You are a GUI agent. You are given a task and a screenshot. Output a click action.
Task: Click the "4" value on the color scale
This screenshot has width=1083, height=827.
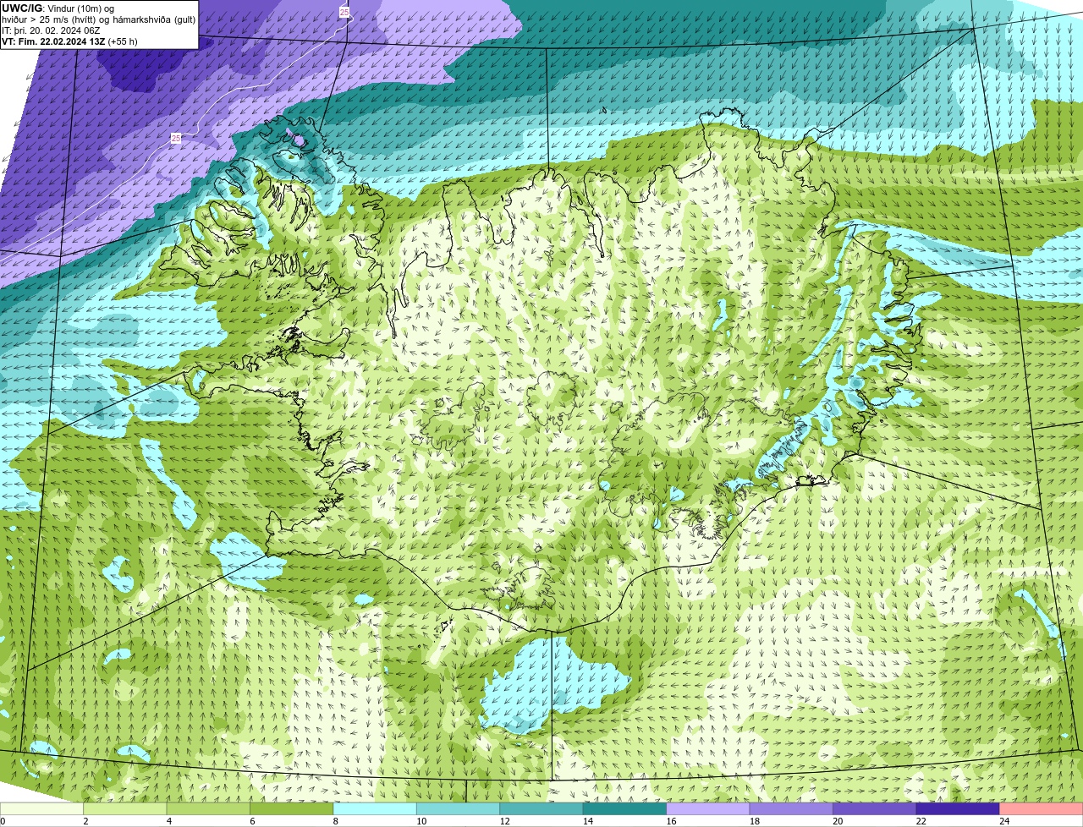pos(168,821)
